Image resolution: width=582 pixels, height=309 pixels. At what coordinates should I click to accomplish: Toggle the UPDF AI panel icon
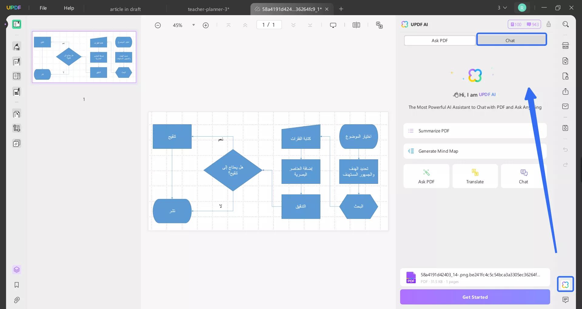point(565,284)
